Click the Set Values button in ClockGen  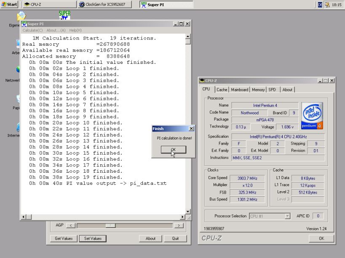click(x=93, y=239)
